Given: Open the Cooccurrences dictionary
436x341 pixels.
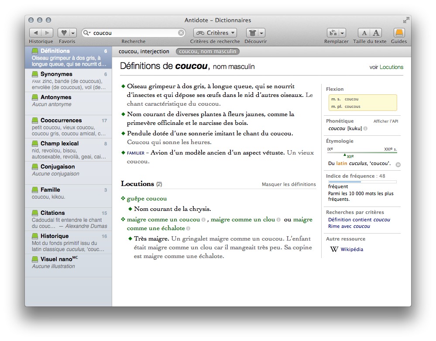Looking at the screenshot, I should (x=69, y=127).
